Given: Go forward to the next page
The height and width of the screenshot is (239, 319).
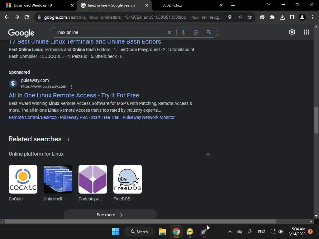Looking at the screenshot, I should [x=17, y=17].
